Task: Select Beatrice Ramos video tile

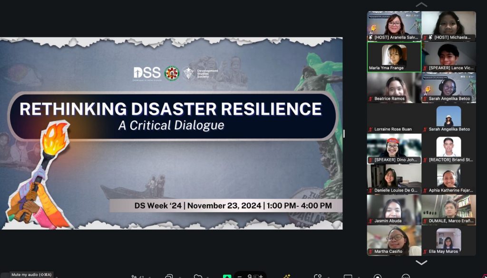Action: (394, 87)
